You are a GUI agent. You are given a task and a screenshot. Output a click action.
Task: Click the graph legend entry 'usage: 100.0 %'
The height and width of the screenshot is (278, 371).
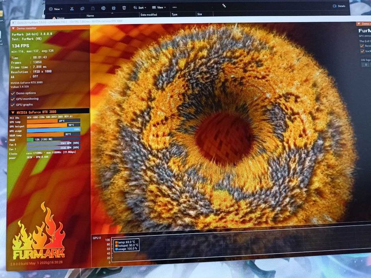(126, 249)
